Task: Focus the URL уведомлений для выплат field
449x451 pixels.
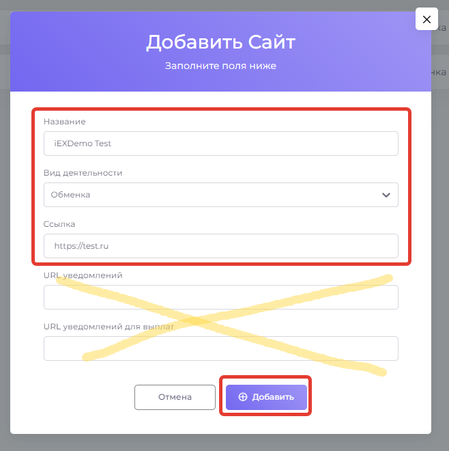Action: pos(220,348)
